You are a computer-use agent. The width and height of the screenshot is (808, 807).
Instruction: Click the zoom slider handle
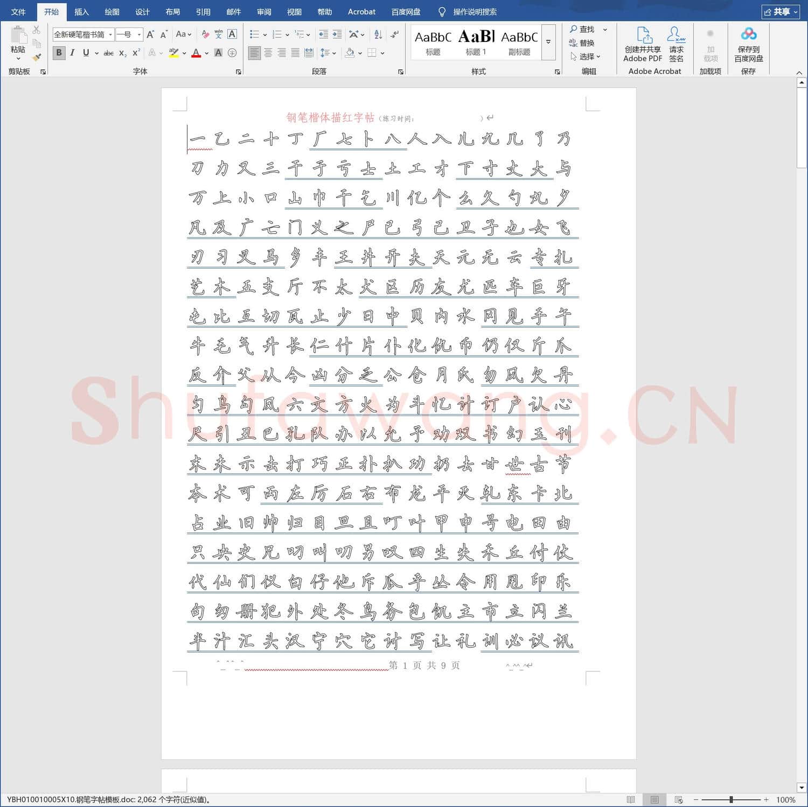[731, 800]
